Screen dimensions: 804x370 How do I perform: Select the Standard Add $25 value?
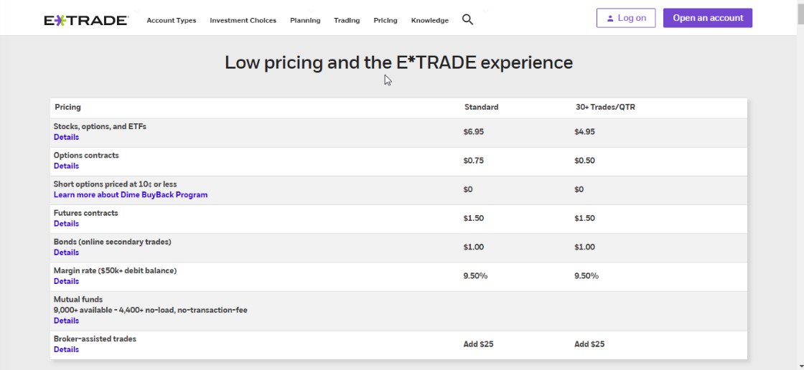point(478,344)
